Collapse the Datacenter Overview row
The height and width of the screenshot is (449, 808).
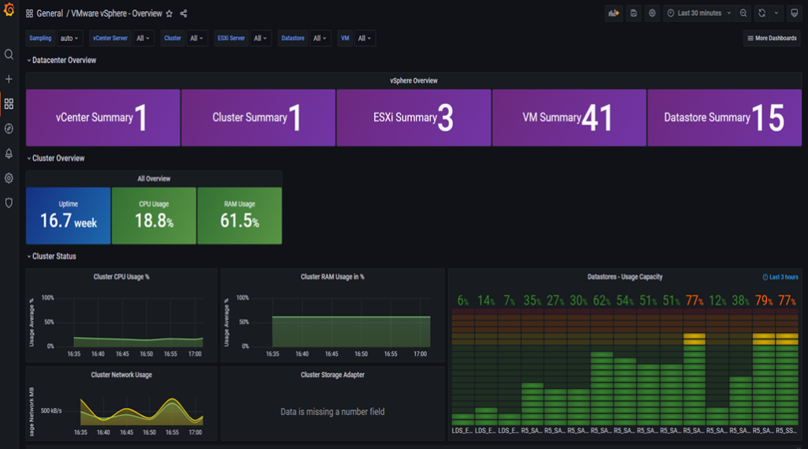(x=62, y=60)
